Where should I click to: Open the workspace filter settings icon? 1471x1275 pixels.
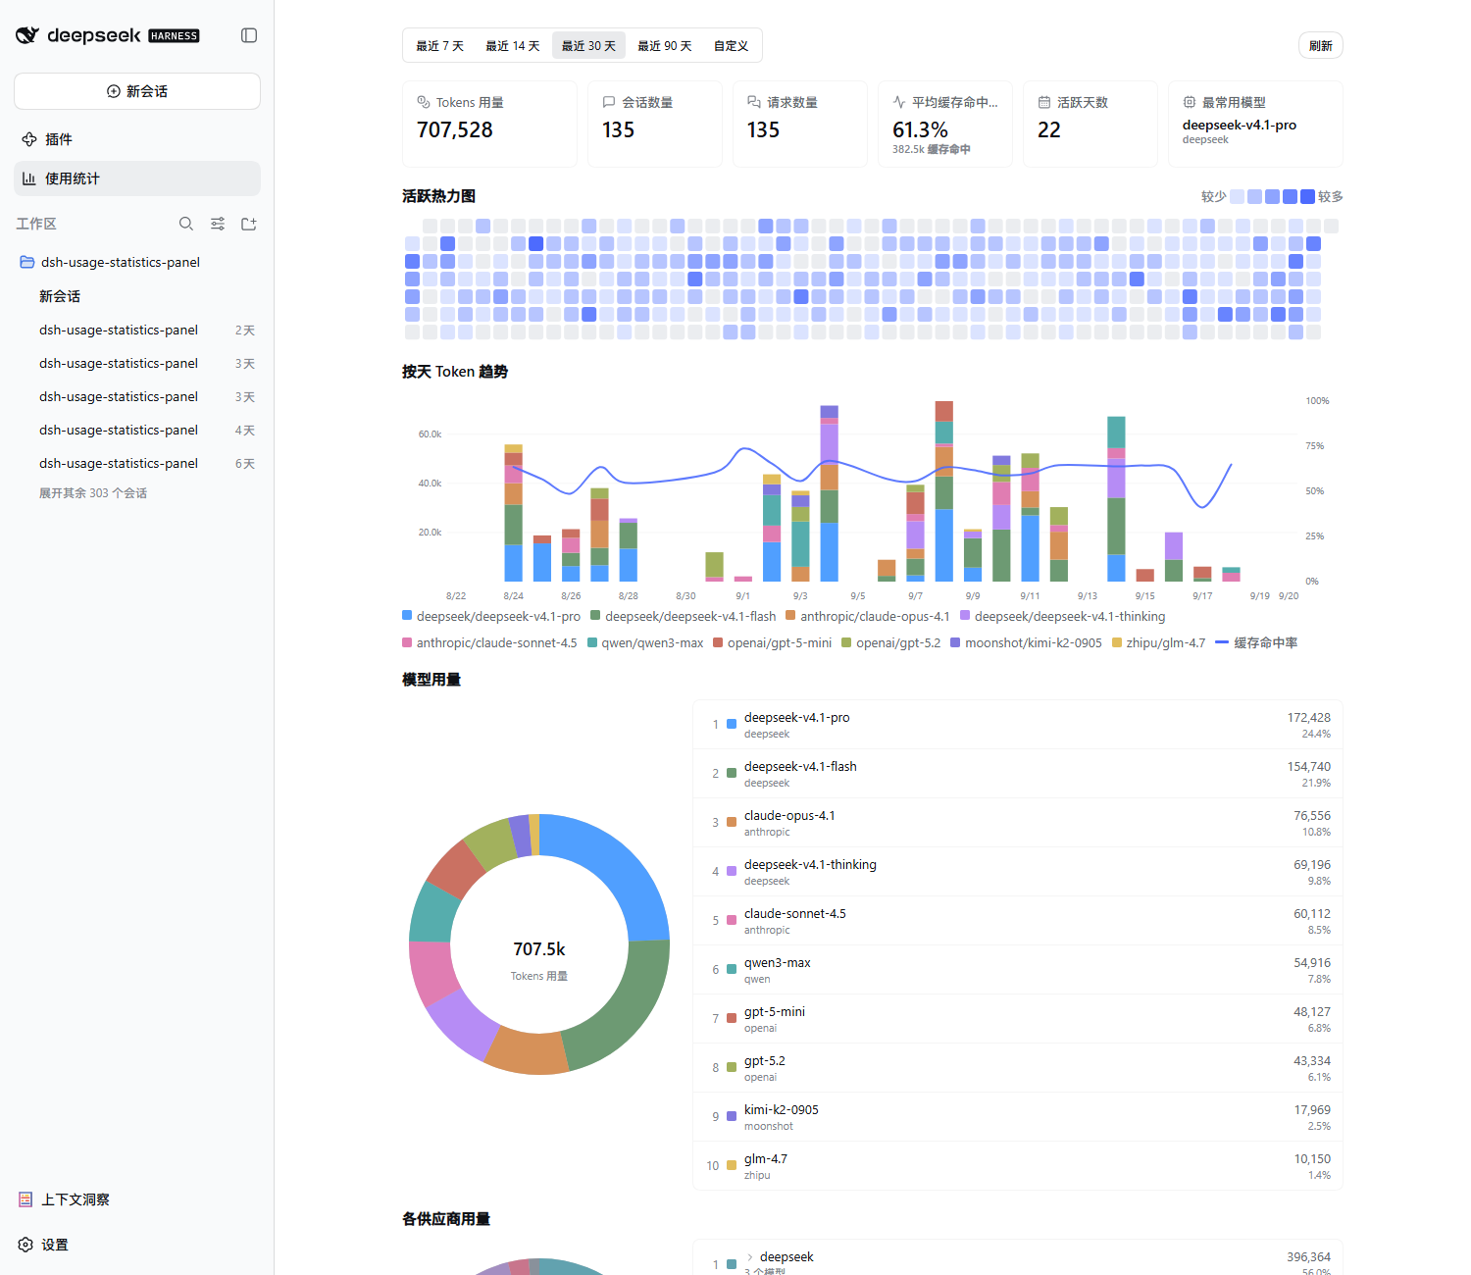coord(218,224)
